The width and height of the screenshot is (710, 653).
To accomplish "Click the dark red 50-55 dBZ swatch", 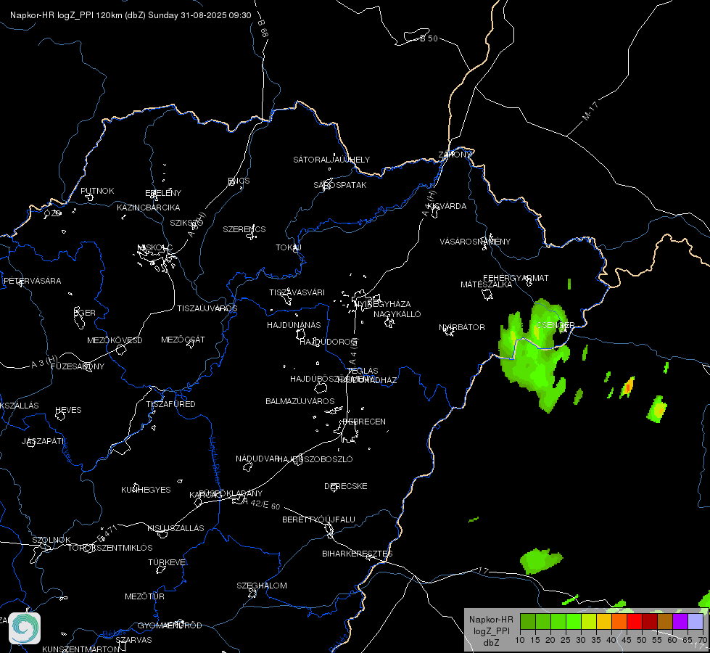I will coord(649,621).
